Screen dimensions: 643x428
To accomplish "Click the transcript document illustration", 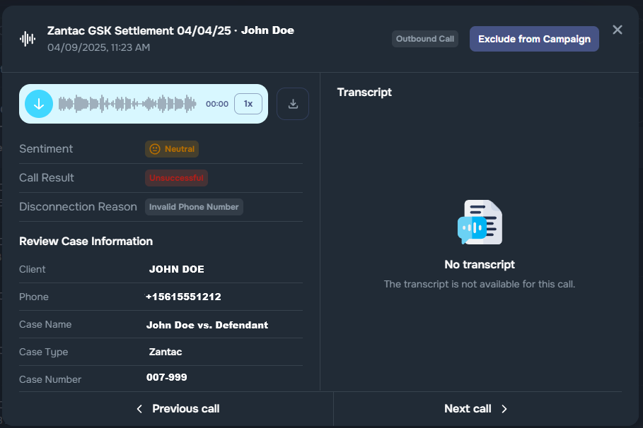I will 480,222.
